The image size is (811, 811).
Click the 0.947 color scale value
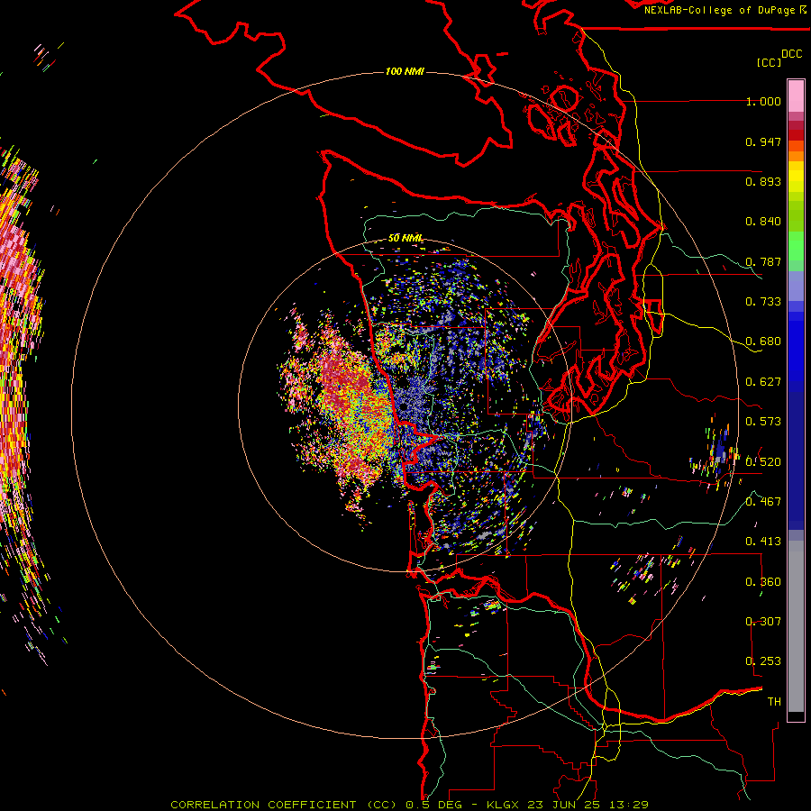[763, 141]
